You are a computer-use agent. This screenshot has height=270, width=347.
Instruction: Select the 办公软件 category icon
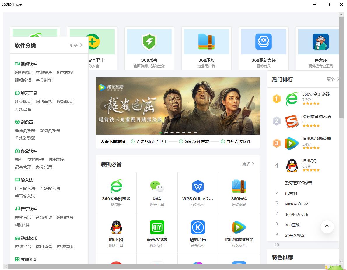(x=17, y=151)
